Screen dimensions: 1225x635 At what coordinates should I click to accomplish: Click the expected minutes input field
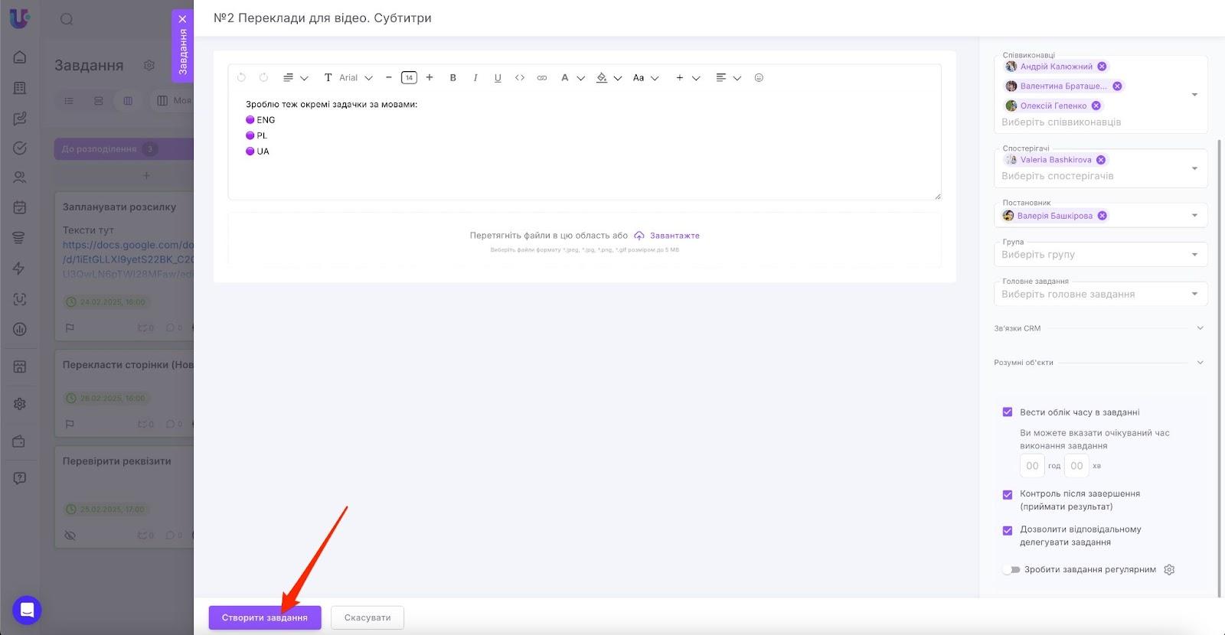1076,466
